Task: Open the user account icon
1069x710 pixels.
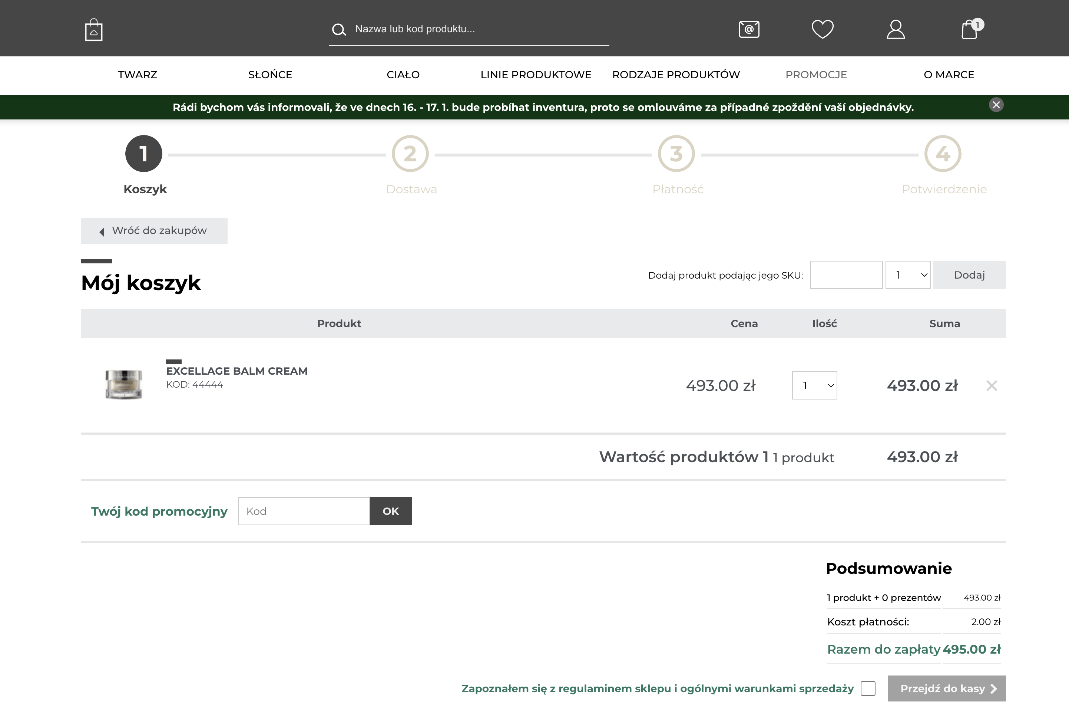Action: point(896,29)
